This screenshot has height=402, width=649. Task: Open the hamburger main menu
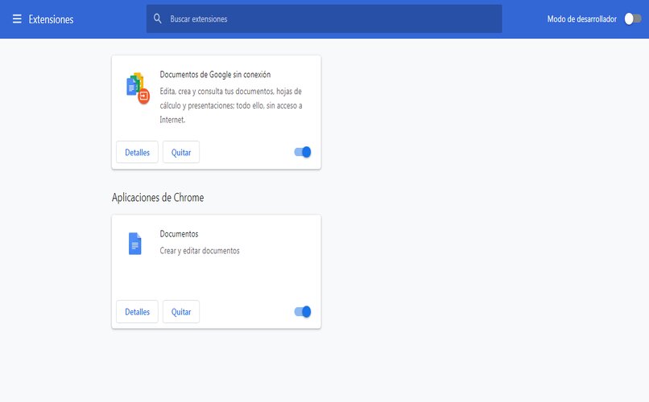(x=17, y=19)
